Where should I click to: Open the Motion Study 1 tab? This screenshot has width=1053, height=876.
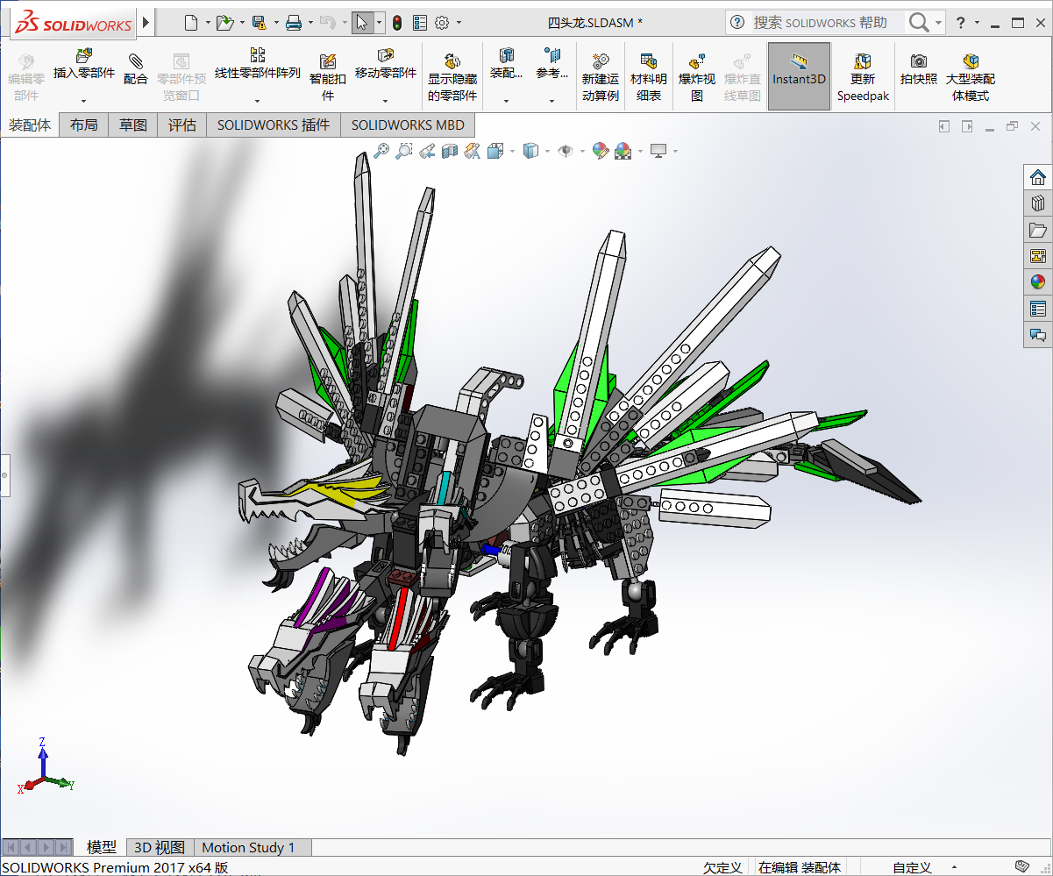pyautogui.click(x=252, y=847)
